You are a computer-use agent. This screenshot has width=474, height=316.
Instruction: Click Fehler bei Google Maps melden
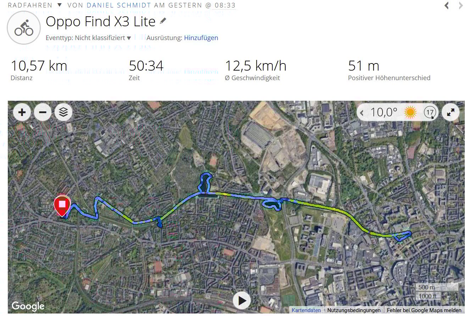tap(424, 310)
